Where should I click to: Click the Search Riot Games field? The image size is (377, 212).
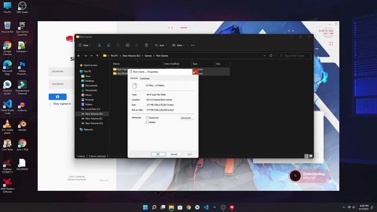point(294,55)
